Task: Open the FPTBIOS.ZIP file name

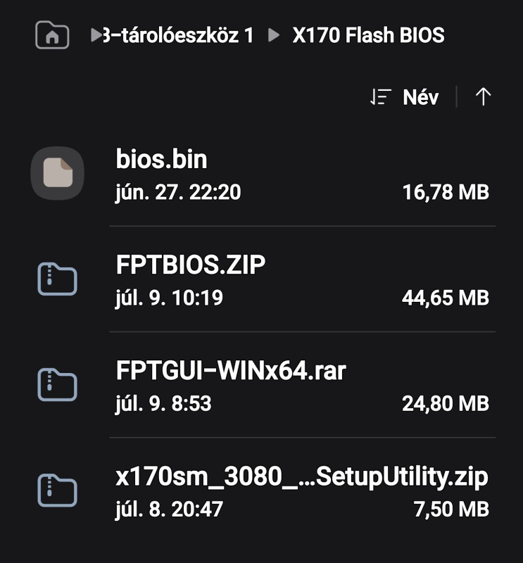Action: [x=190, y=265]
